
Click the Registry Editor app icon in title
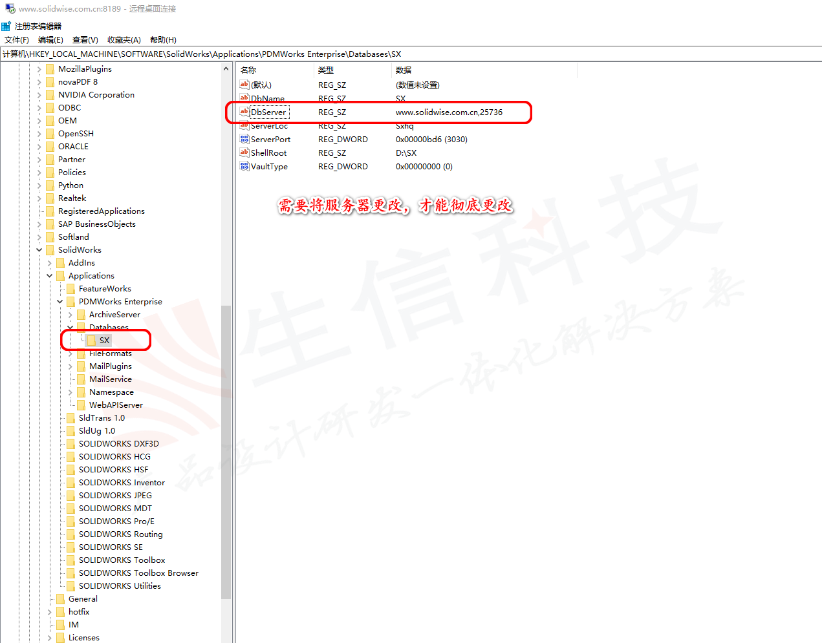point(6,26)
